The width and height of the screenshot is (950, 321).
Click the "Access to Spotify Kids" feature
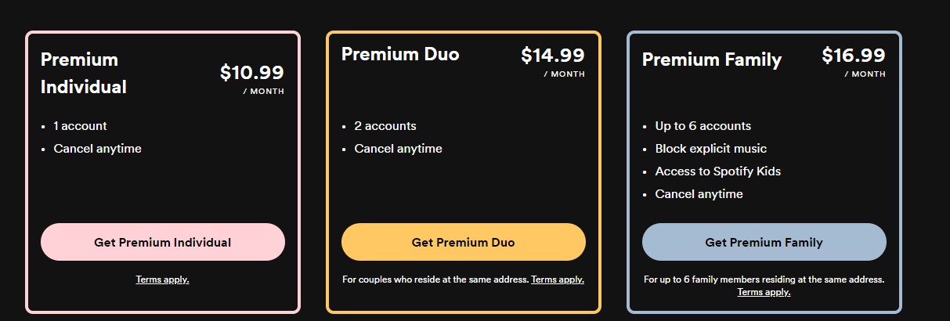coord(717,171)
